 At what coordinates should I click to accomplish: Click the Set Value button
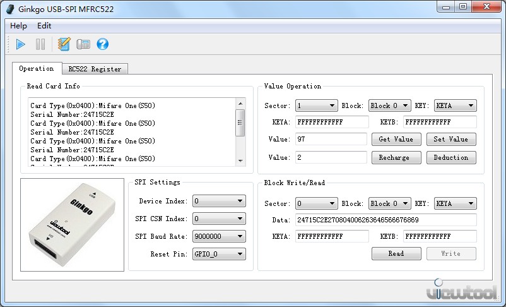pyautogui.click(x=451, y=139)
